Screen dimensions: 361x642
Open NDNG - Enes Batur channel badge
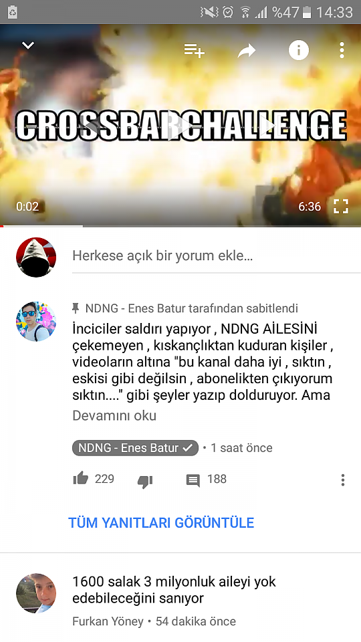(x=135, y=448)
